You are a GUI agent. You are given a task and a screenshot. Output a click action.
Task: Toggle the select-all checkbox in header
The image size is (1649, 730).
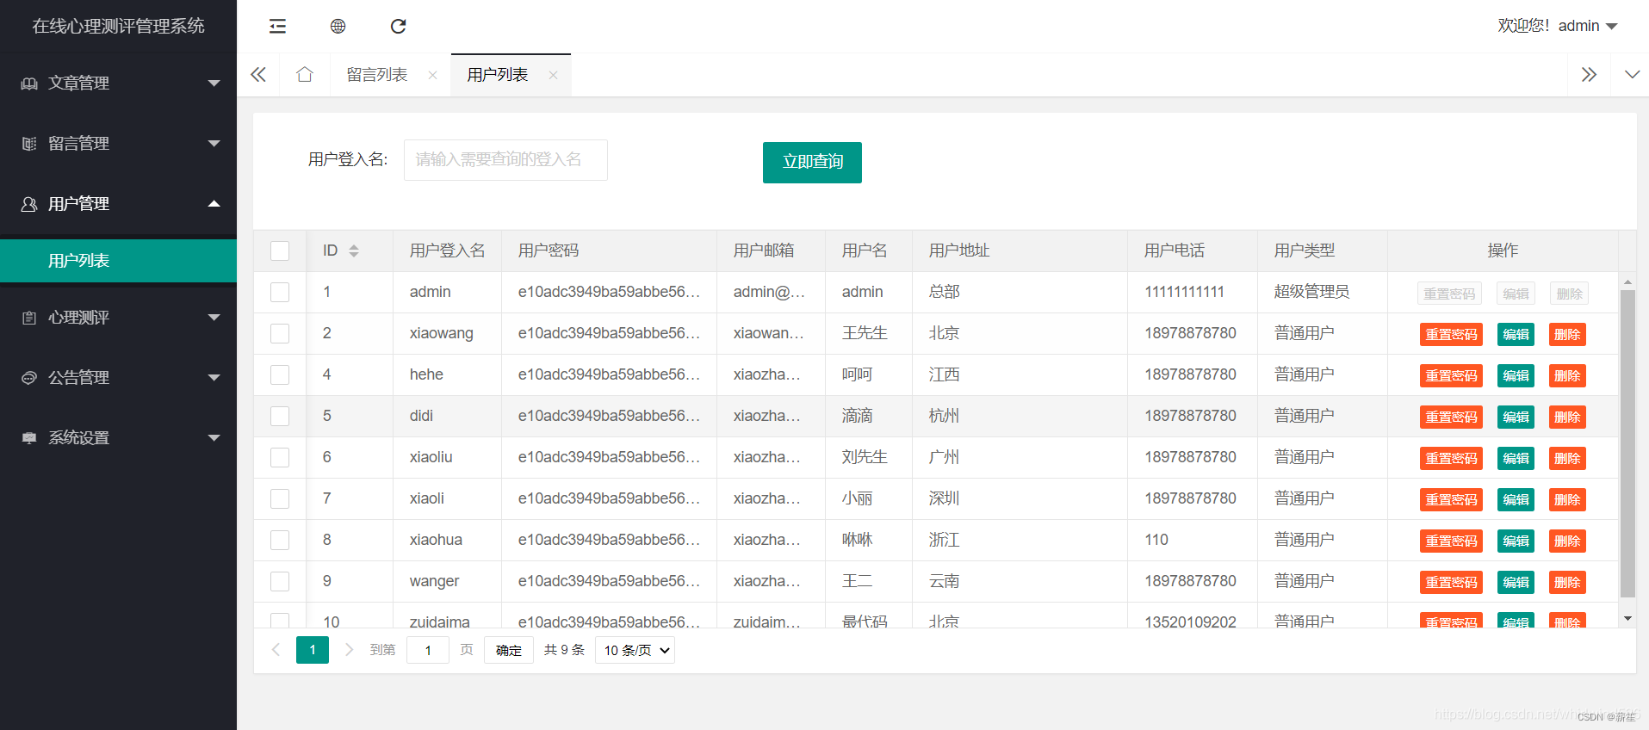280,251
